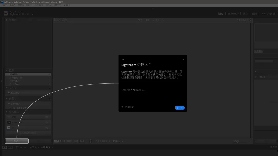278x156 pixels.
Task: Switch to the 幻灯片放映 module
Action: 268,14
